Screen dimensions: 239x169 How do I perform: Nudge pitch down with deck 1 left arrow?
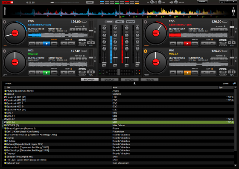[x=89, y=43]
